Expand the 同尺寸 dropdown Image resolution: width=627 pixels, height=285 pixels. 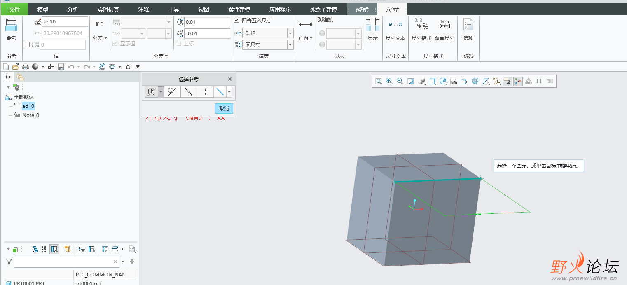290,44
